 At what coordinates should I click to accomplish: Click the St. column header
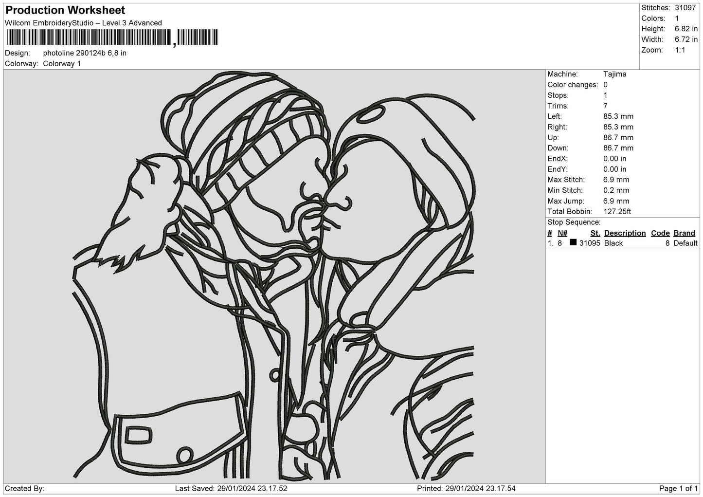tap(595, 233)
